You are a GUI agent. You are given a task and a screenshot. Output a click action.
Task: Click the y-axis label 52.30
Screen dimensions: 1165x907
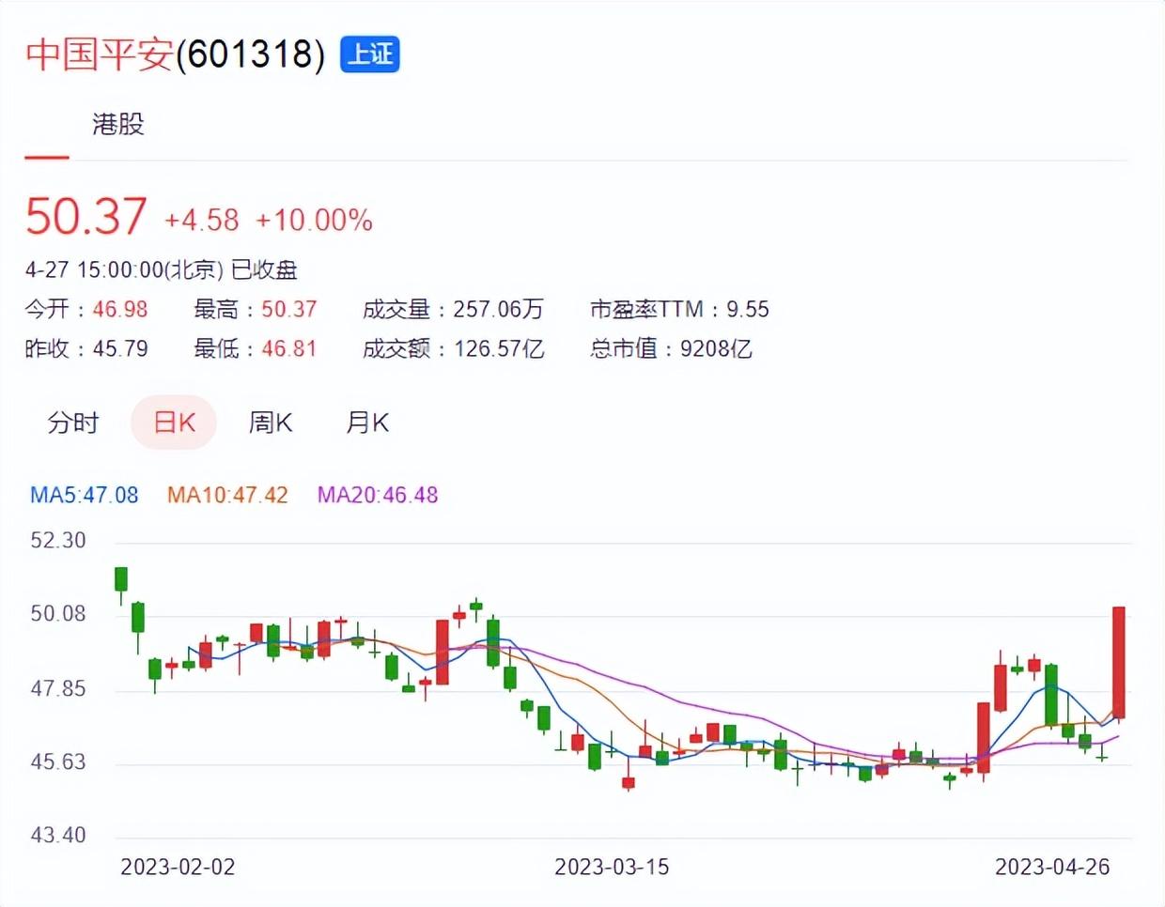pyautogui.click(x=58, y=541)
